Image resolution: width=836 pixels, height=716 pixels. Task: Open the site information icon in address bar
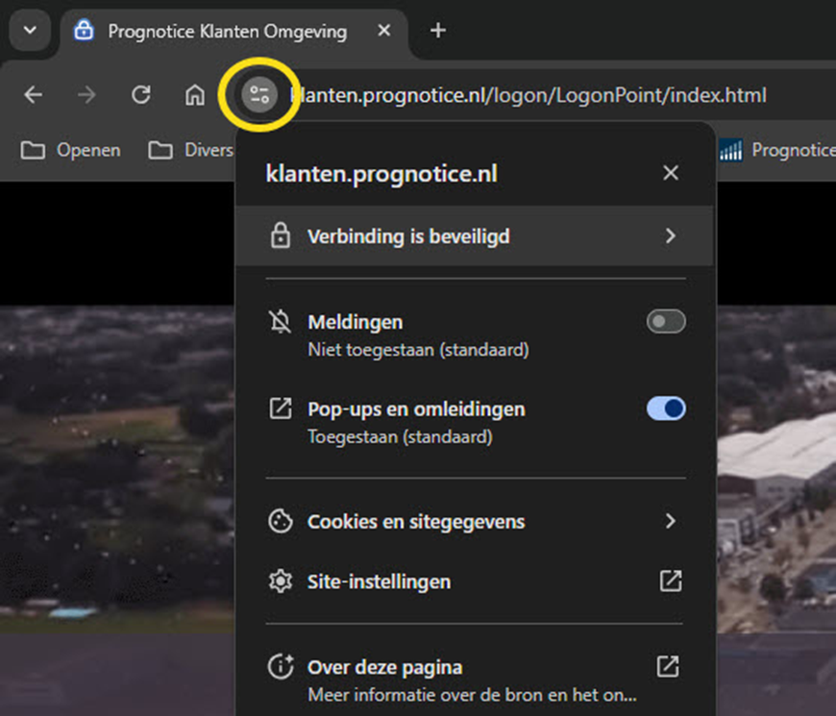click(x=259, y=95)
